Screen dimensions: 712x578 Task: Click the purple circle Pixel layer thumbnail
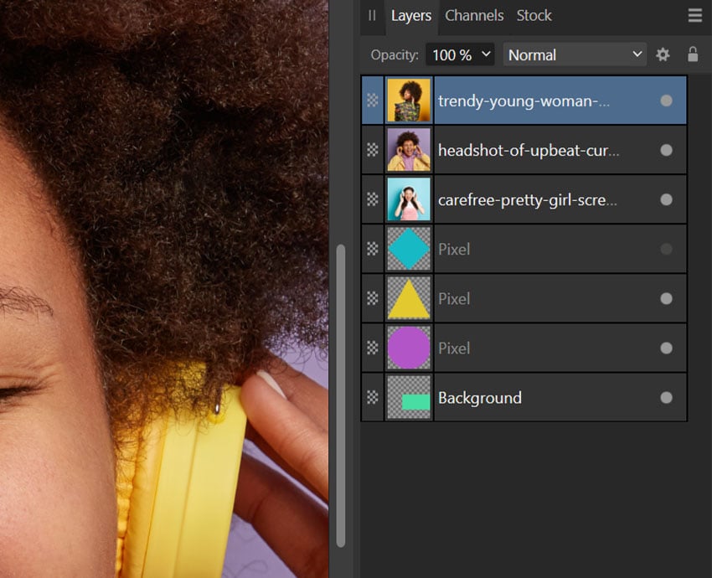408,348
